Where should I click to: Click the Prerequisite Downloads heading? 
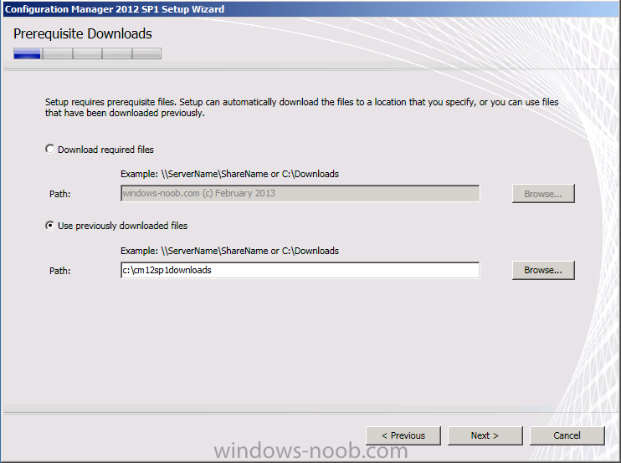82,33
